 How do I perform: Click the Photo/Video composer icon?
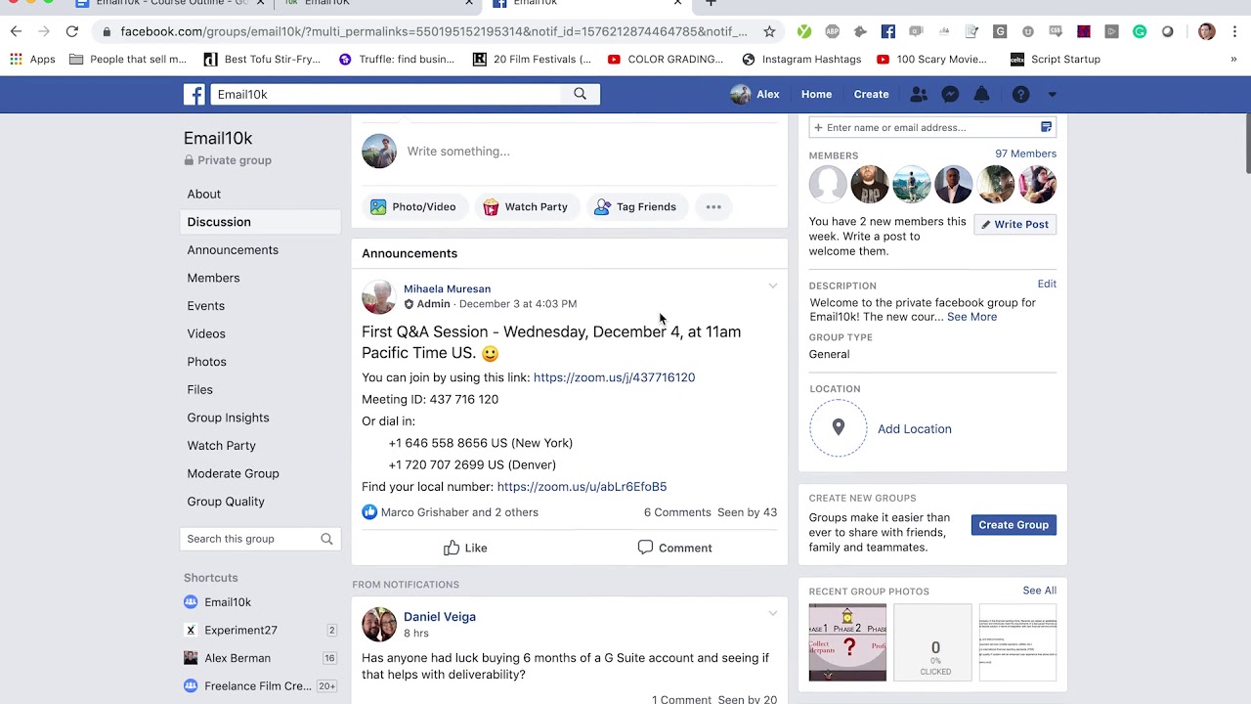click(x=378, y=207)
